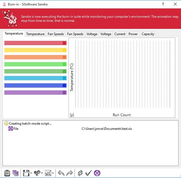Image resolution: width=181 pixels, height=178 pixels.
Task: Click the path C:\Users\jonve\Documents\test.sis
Action: (x=107, y=129)
